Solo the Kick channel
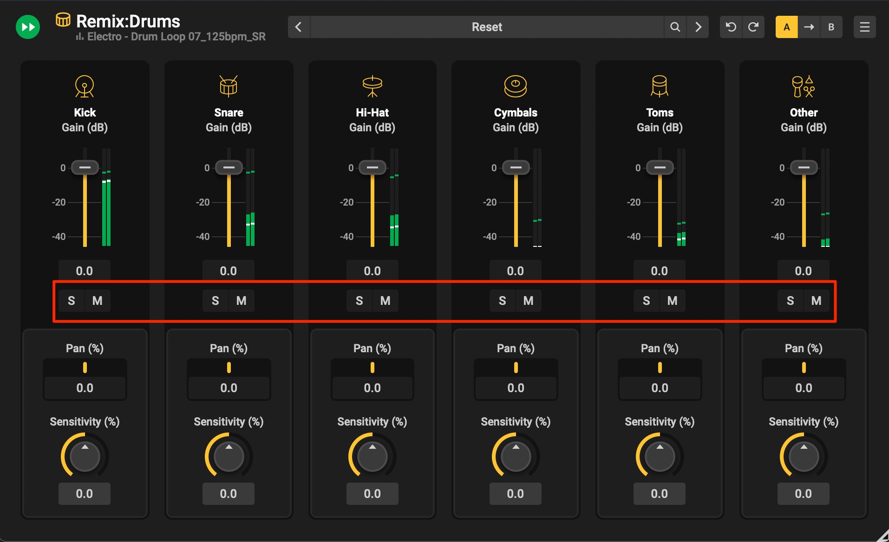 point(72,301)
